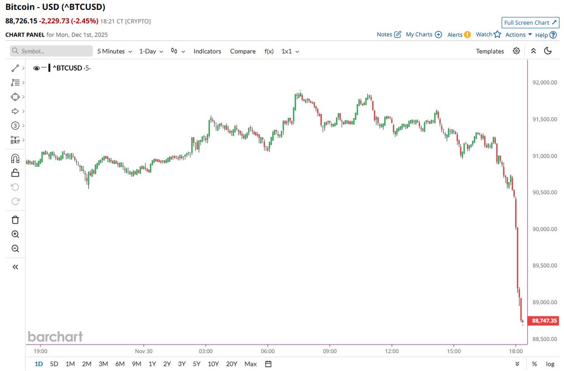This screenshot has width=564, height=371.
Task: Open chart settings with the gear icon
Action: coord(516,51)
